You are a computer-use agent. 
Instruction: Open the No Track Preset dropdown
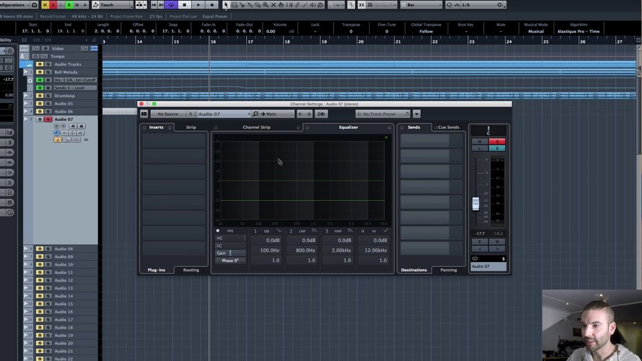pos(383,114)
